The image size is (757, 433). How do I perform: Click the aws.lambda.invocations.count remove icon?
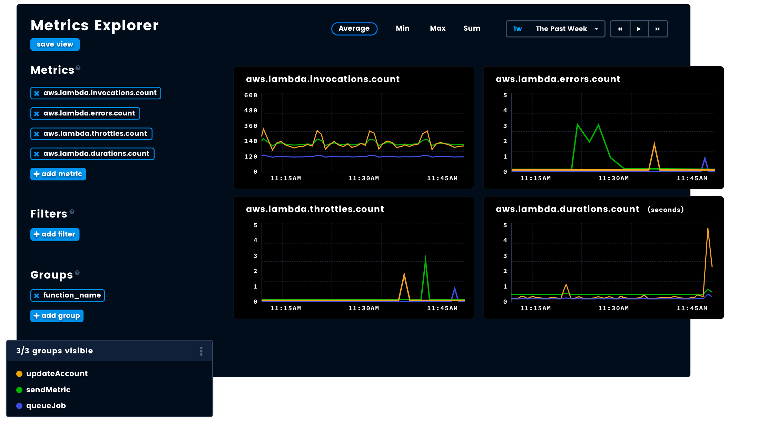[37, 93]
